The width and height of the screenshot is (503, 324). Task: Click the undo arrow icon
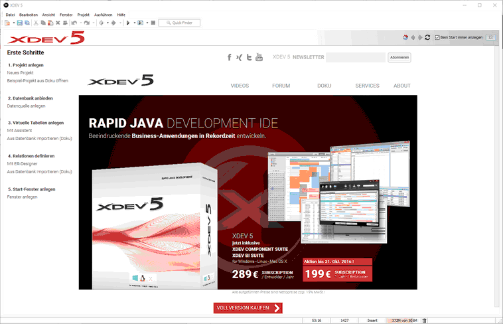click(x=74, y=23)
